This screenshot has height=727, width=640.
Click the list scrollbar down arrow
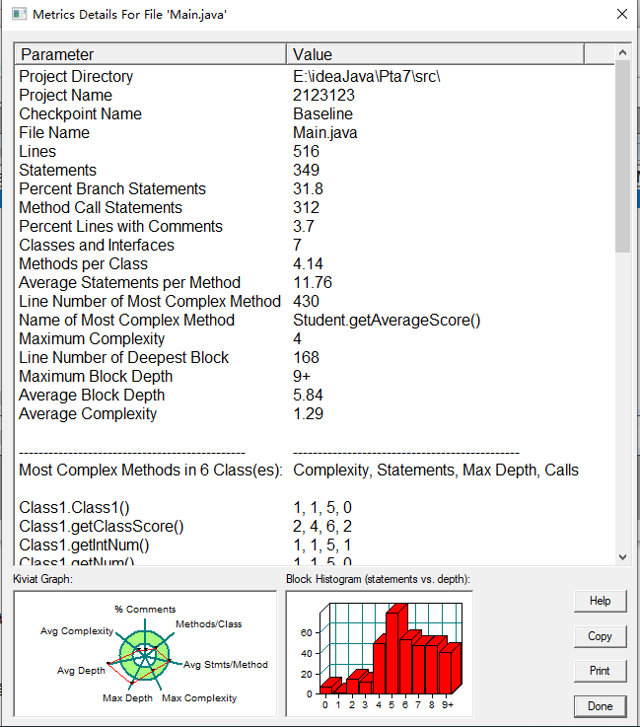tap(622, 557)
